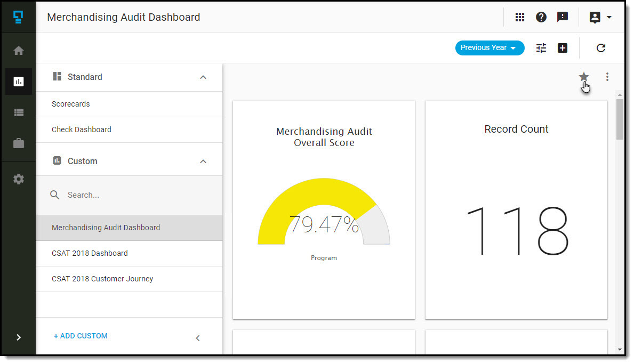Open the Dashboards chart icon in sidebar
Screen dimensions: 634x364
[x=18, y=81]
